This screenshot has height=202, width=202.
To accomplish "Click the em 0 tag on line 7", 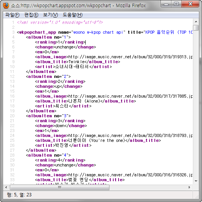I will click(x=47, y=52).
